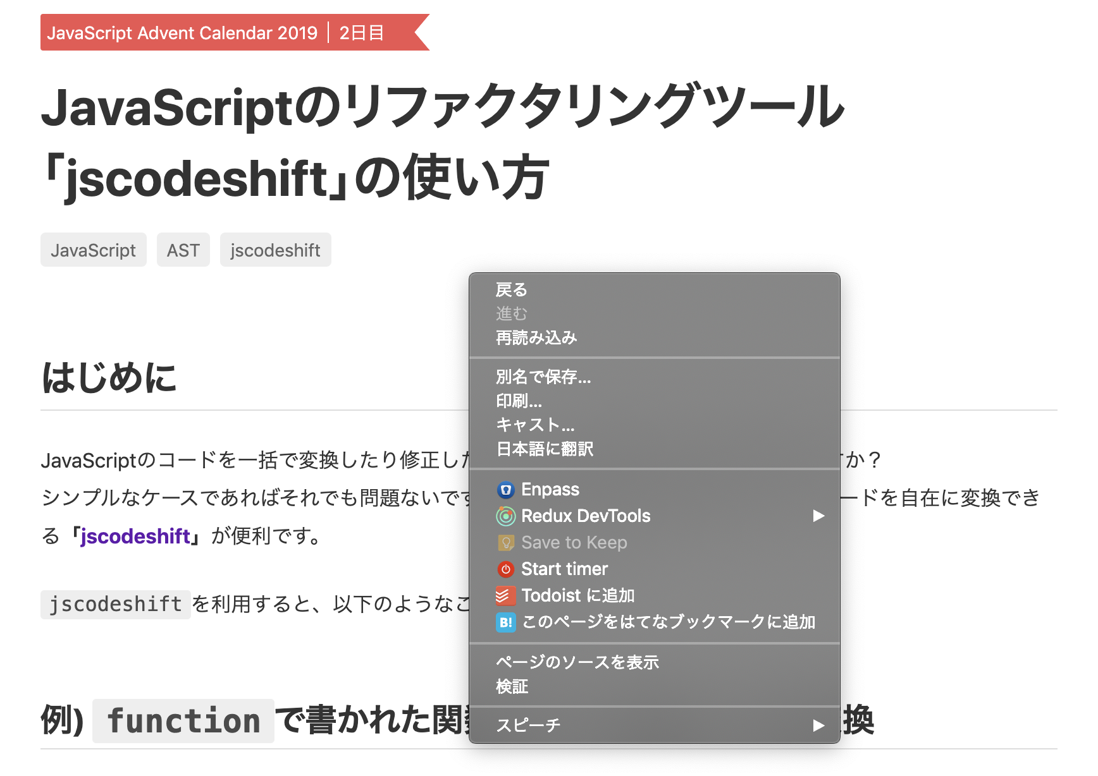This screenshot has height=776, width=1098.
Task: Click the Hatena Bookmark B! icon
Action: (x=505, y=622)
